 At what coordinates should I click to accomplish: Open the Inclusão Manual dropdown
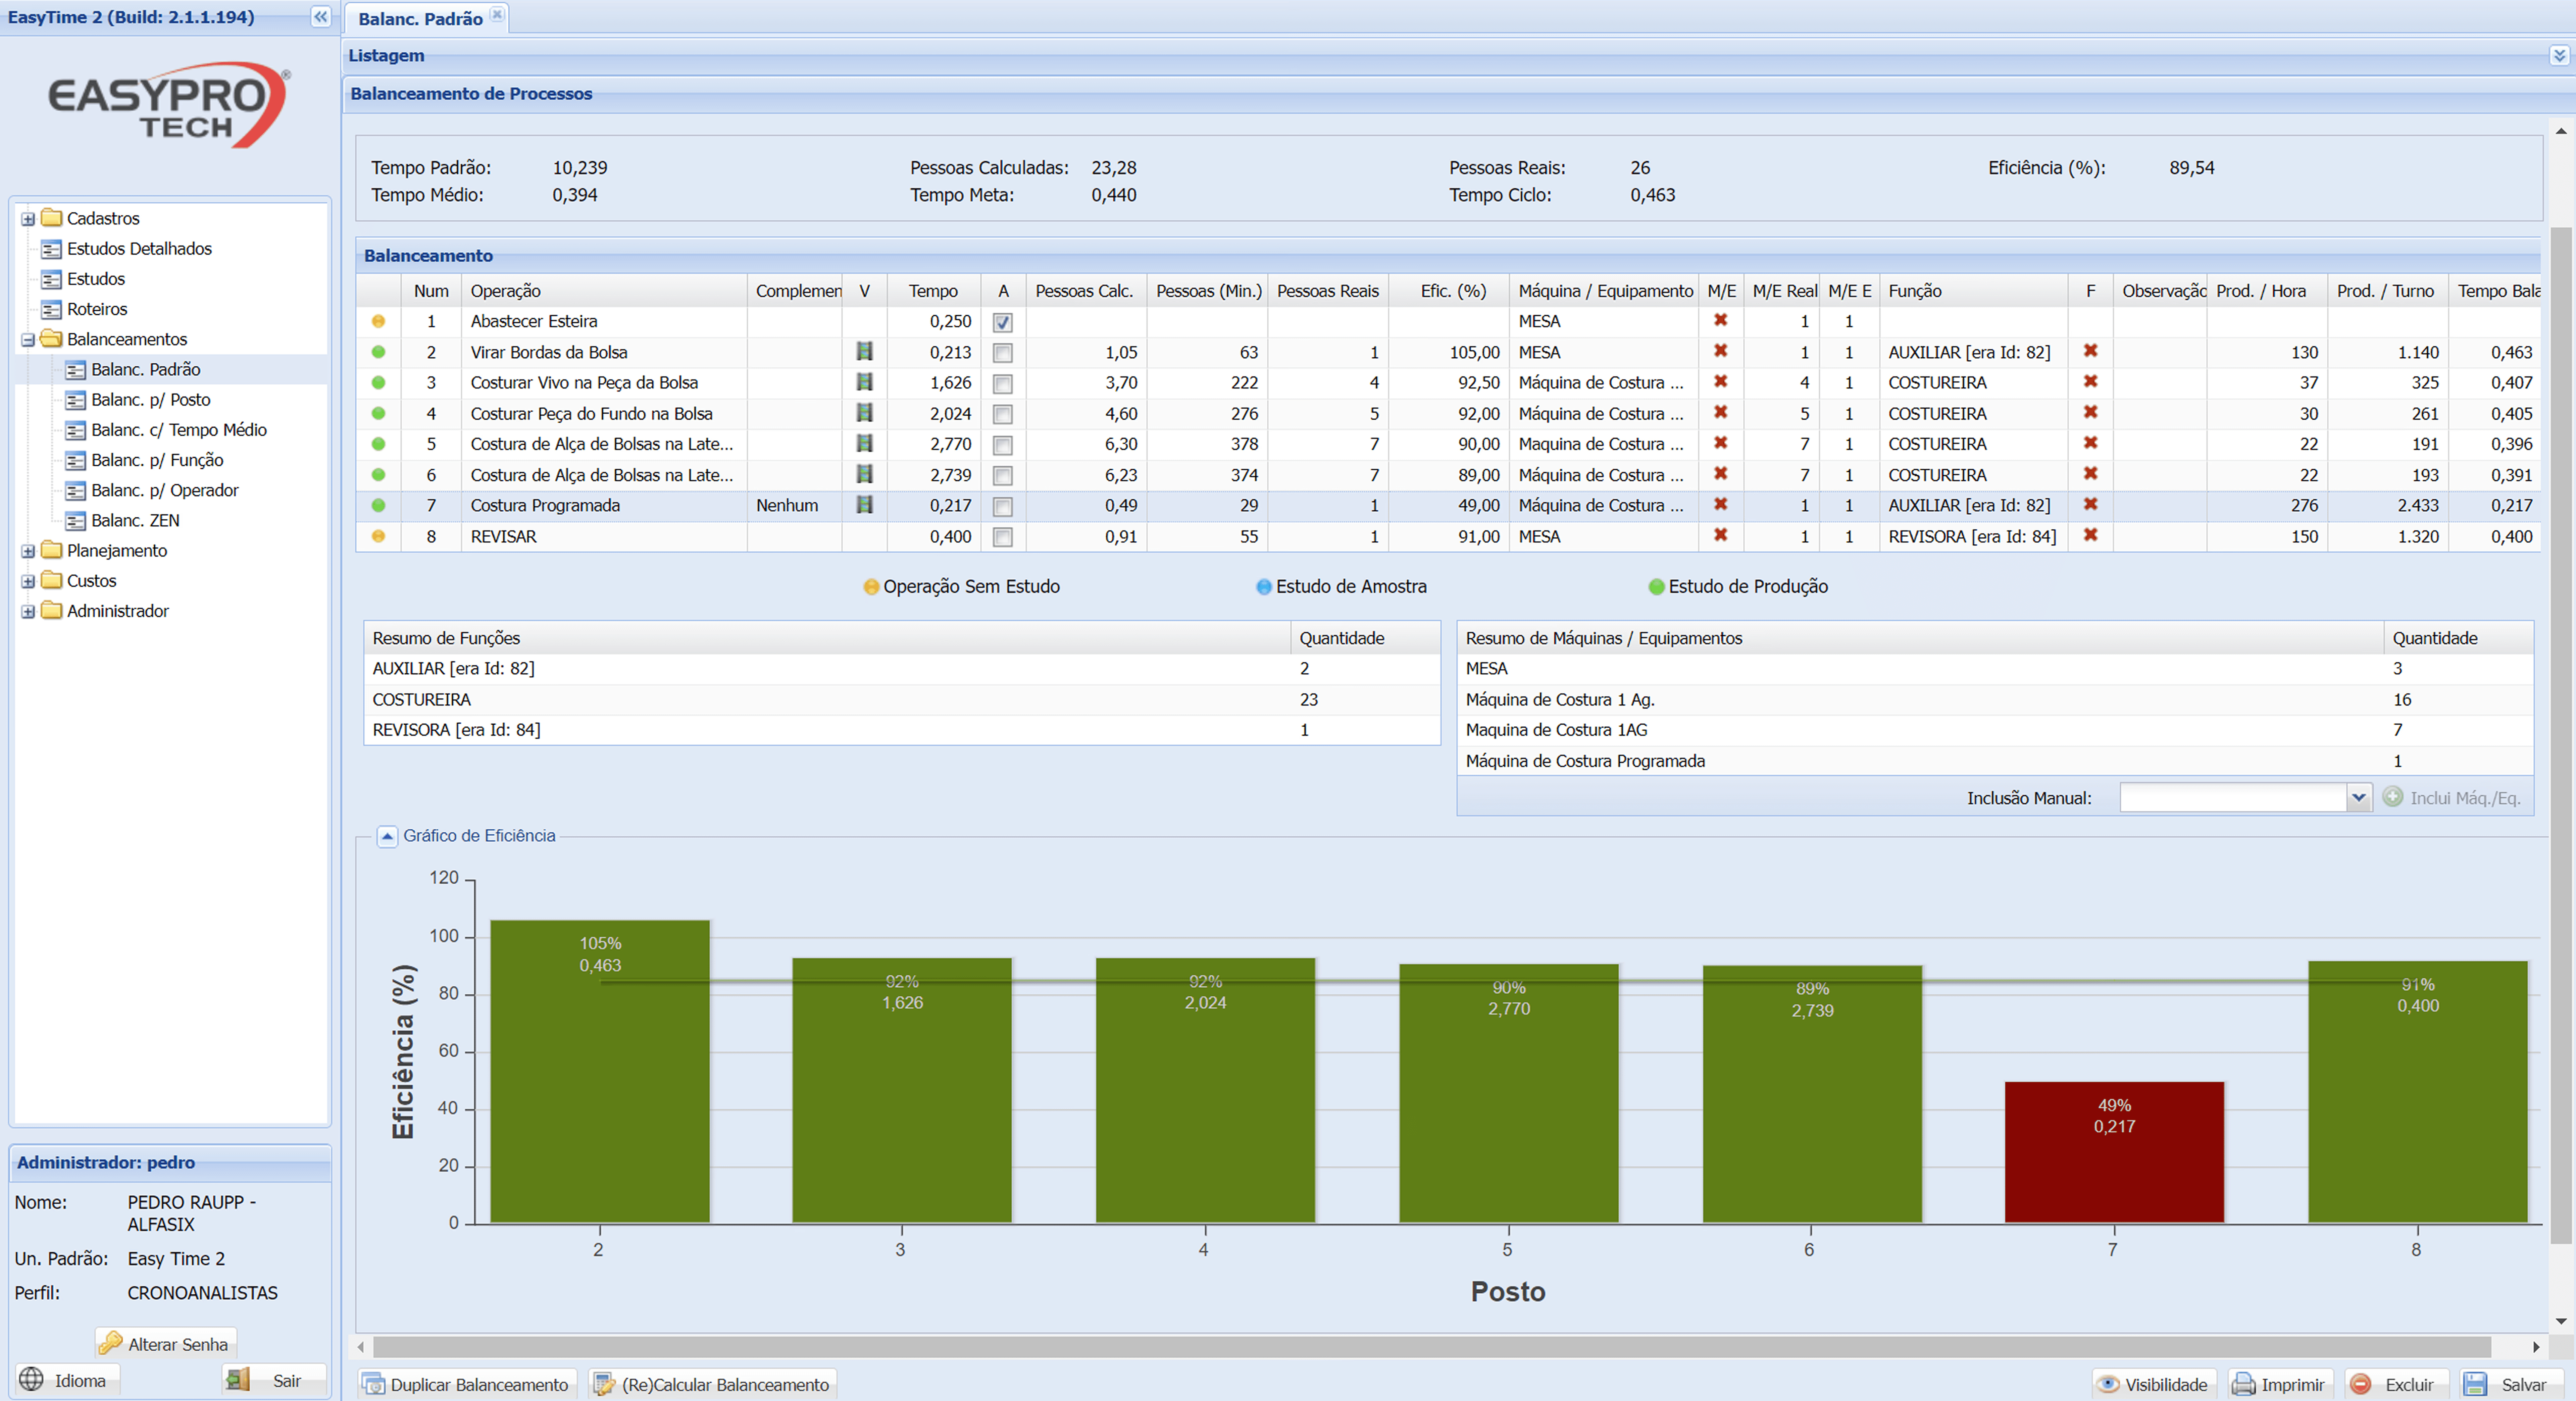pos(2358,797)
